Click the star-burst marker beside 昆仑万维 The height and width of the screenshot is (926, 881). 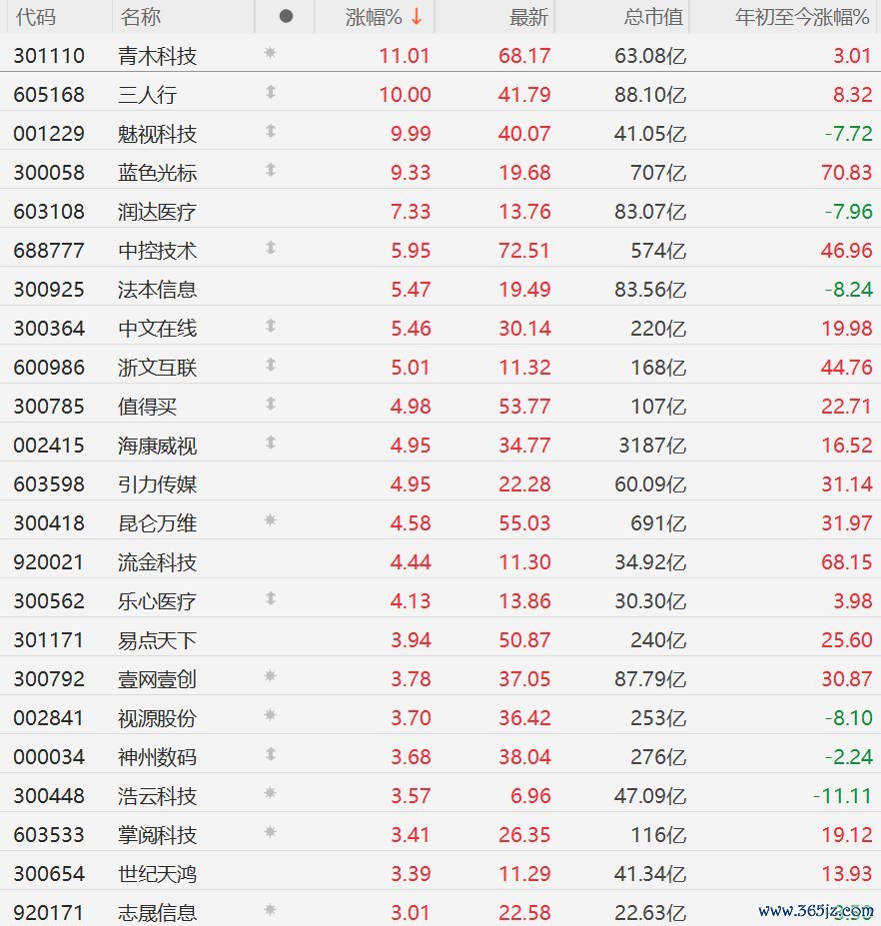pos(270,521)
